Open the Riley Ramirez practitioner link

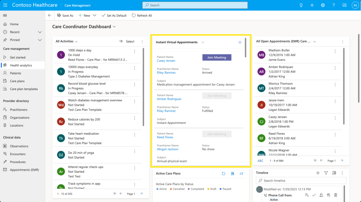click(x=166, y=73)
